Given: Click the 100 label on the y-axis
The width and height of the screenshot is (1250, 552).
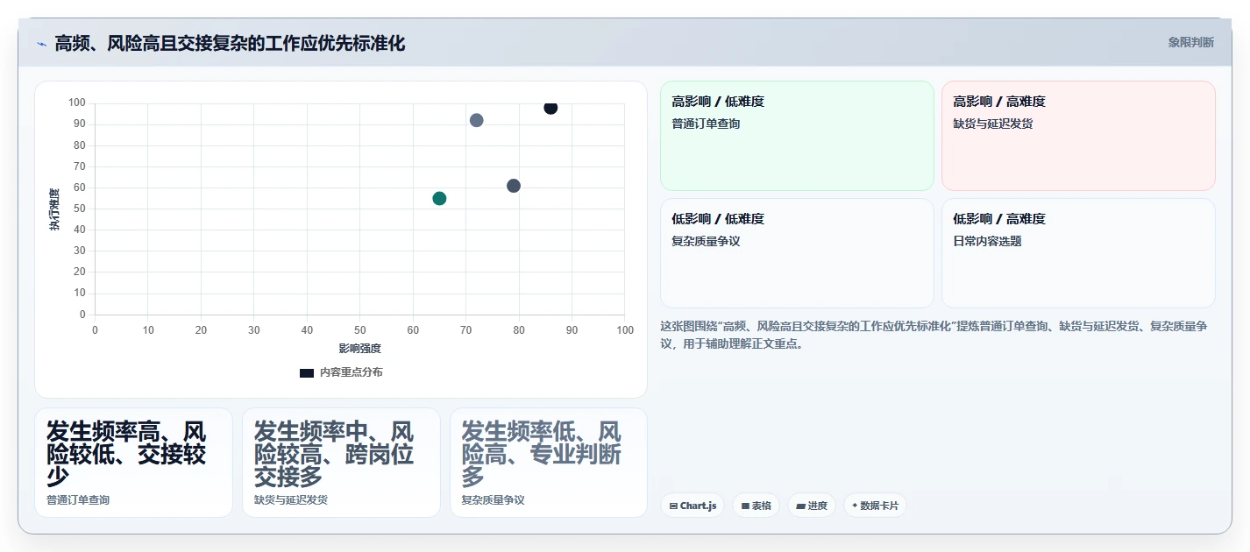Looking at the screenshot, I should tap(77, 103).
